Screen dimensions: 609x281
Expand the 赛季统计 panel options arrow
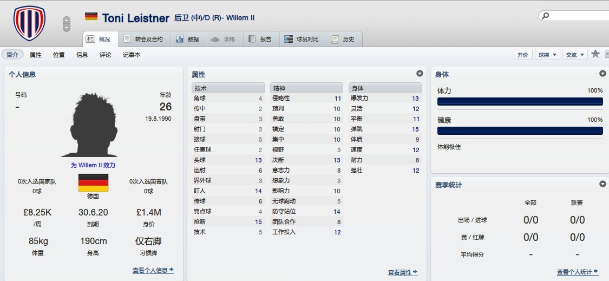point(603,184)
